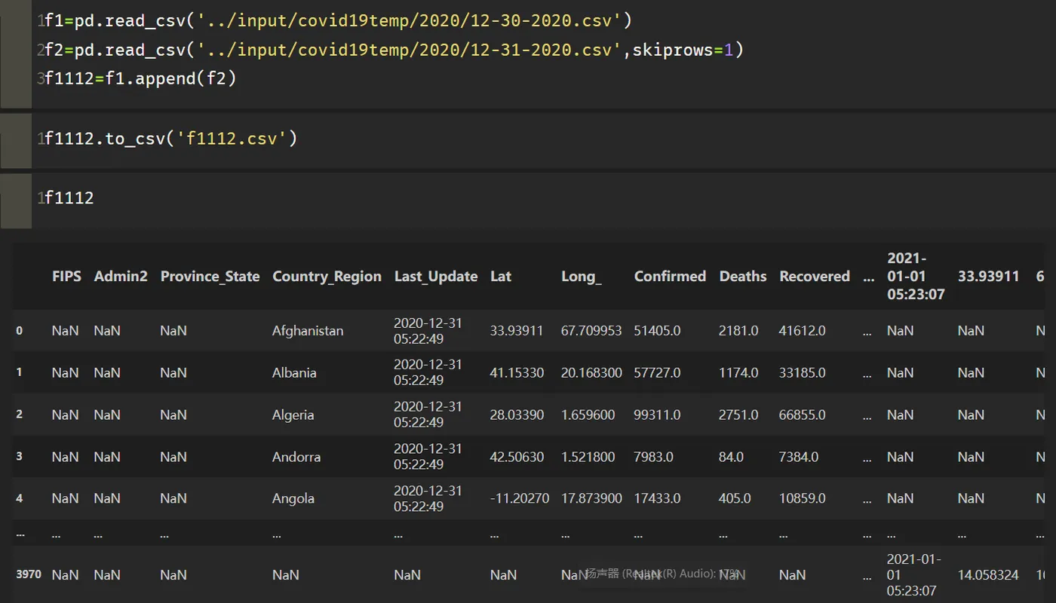Viewport: 1056px width, 603px height.
Task: Click value 14.058324 in row 3970
Action: 988,575
